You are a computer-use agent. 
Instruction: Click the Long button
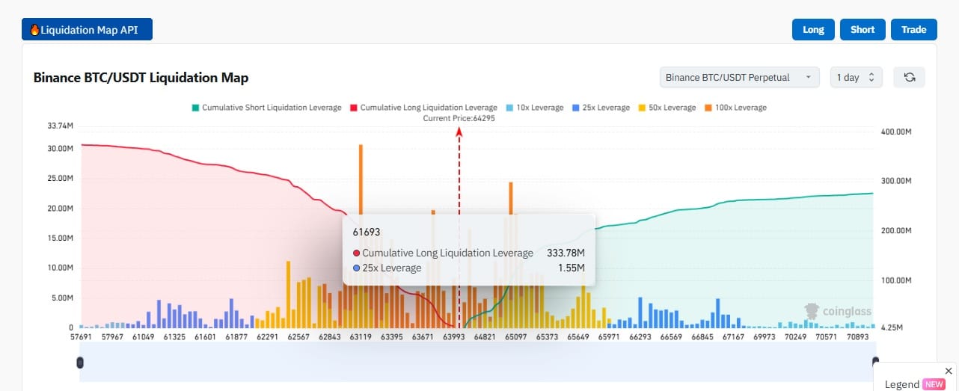[x=813, y=30]
